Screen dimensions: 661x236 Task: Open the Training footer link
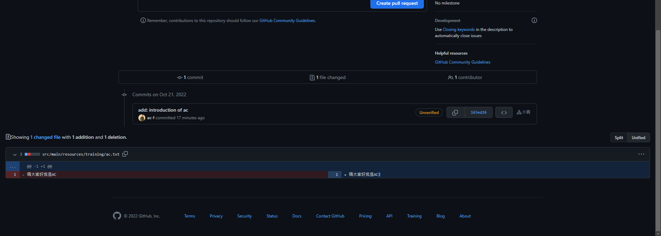tap(414, 216)
